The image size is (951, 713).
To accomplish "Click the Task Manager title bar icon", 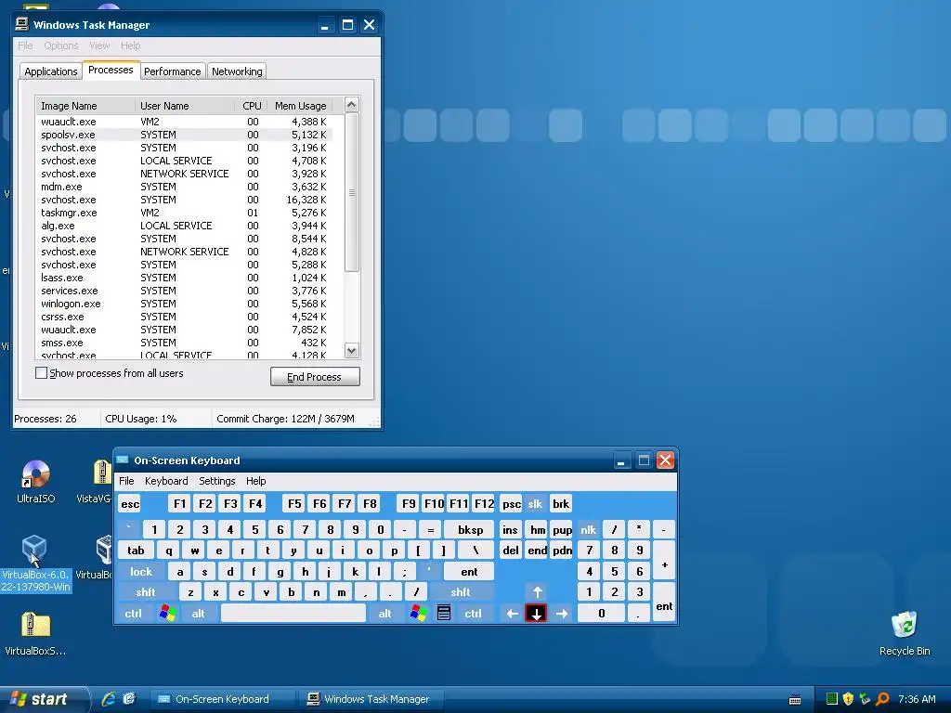I will coord(22,24).
